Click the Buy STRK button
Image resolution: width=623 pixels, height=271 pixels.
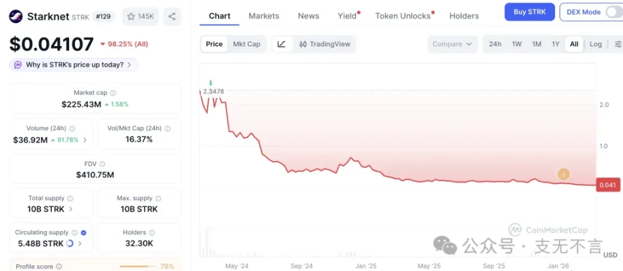[x=529, y=12]
